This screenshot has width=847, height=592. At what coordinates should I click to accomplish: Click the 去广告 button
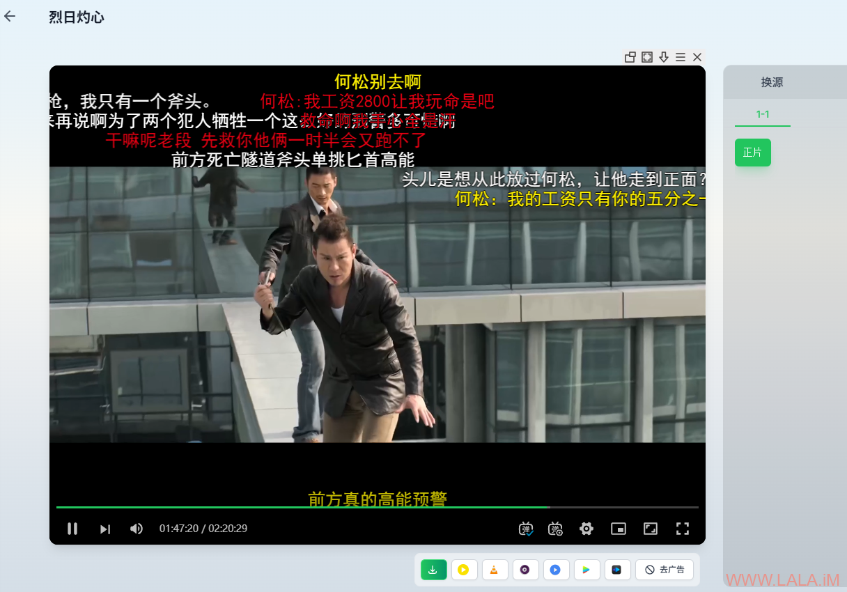(664, 570)
